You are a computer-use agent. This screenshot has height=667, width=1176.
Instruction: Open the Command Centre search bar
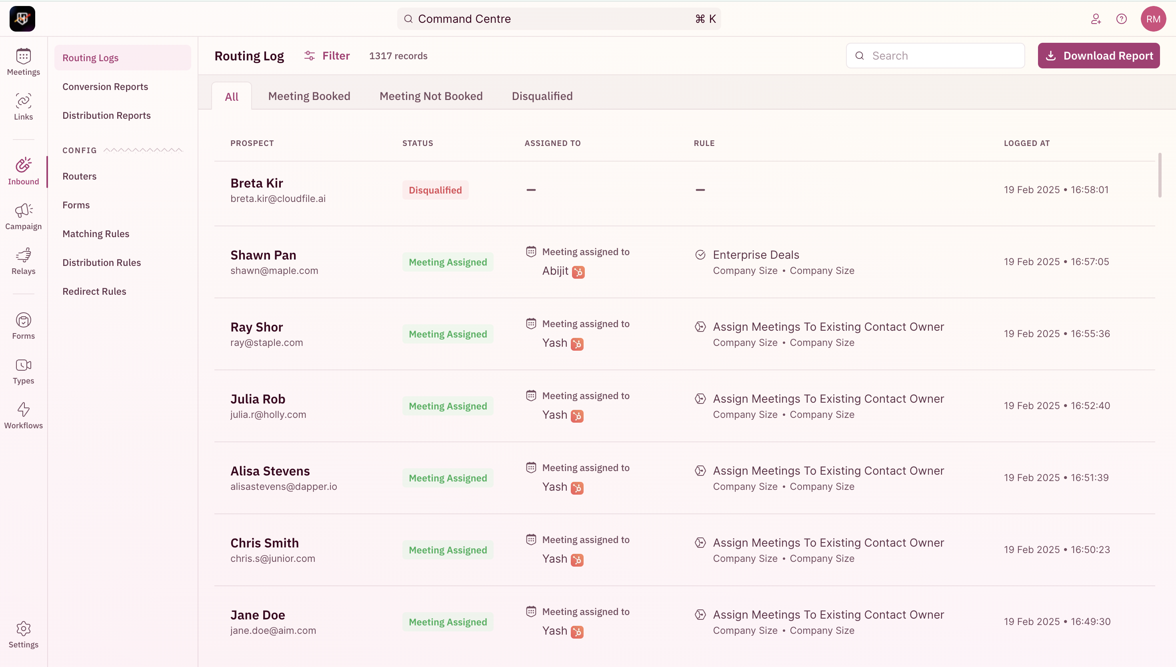[x=559, y=19]
